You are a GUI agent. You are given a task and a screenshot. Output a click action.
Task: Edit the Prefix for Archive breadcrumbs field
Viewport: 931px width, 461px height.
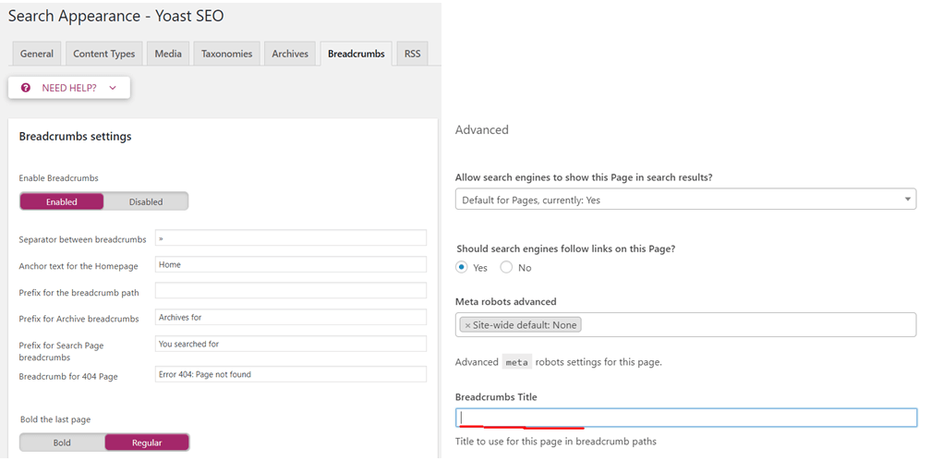point(291,317)
